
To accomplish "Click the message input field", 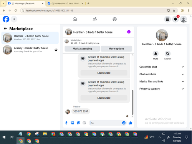I will (x=106, y=123).
